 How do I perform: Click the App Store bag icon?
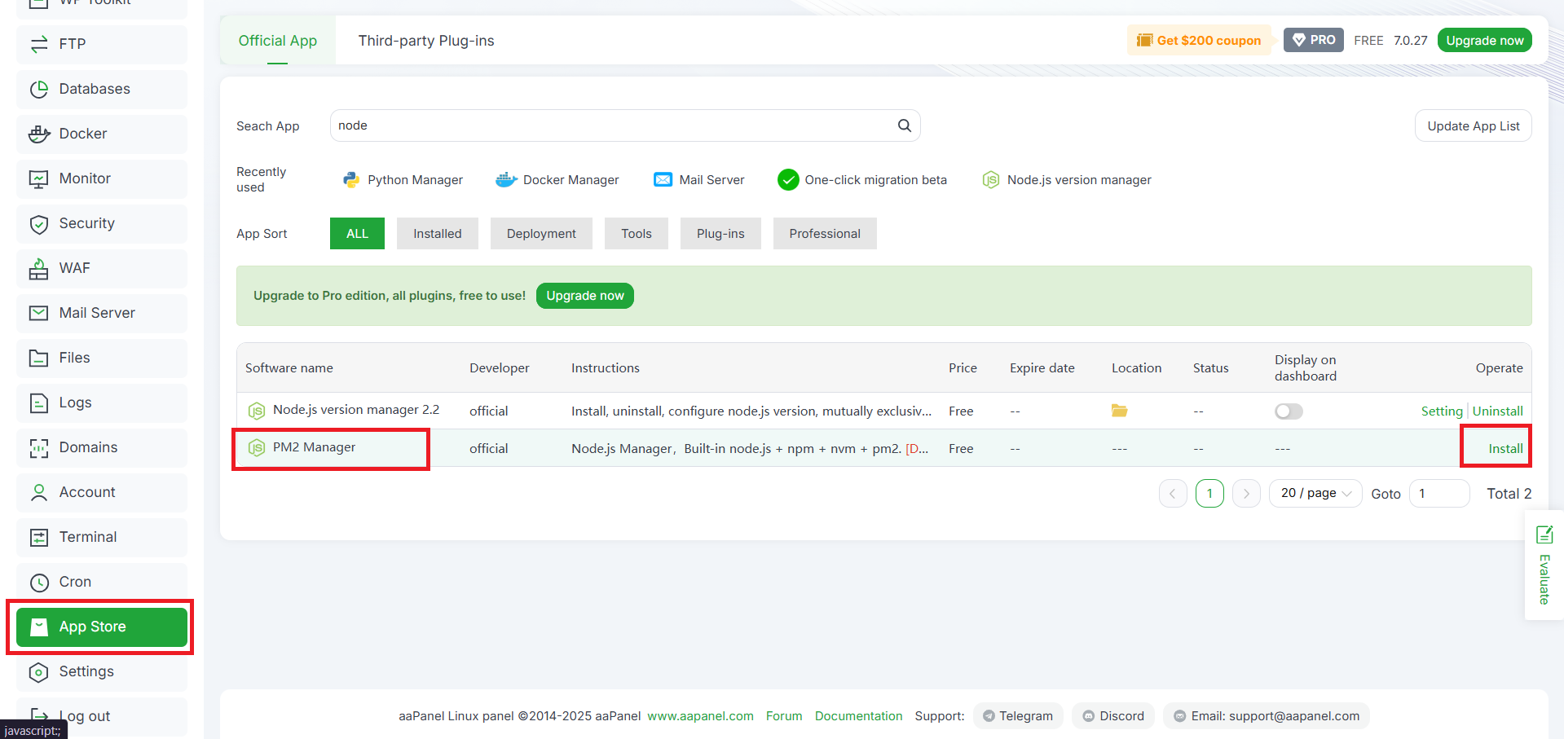tap(39, 627)
